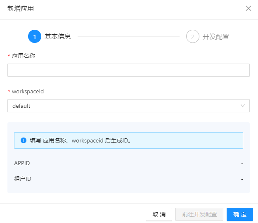This screenshot has height=223, width=258.
Task: Click the dash value beside 租户ID
Action: (242, 179)
